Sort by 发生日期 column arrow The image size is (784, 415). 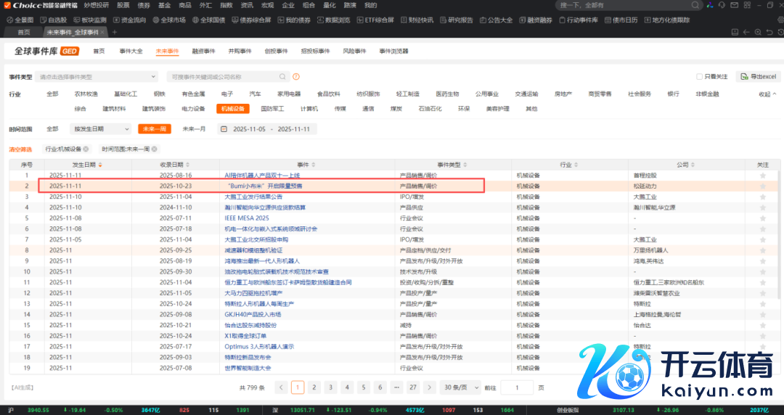tap(100, 165)
